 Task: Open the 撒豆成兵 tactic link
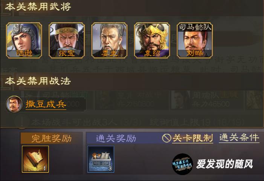pyautogui.click(x=46, y=104)
